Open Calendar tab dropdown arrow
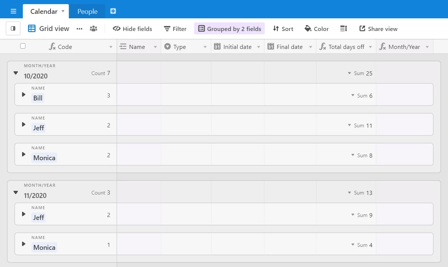The width and height of the screenshot is (448, 267). pos(63,11)
